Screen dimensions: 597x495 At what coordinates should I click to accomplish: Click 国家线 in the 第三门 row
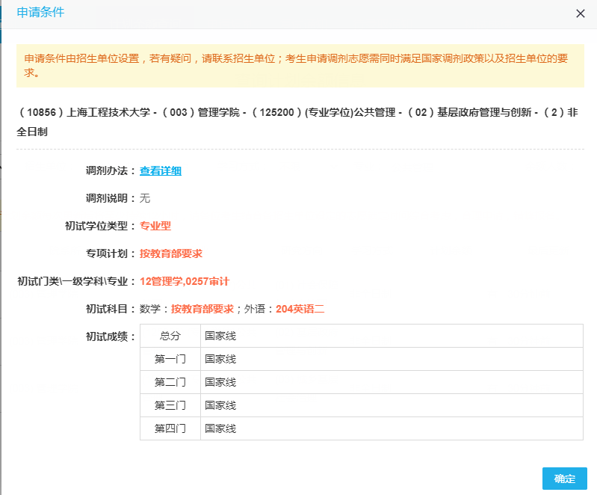(220, 405)
